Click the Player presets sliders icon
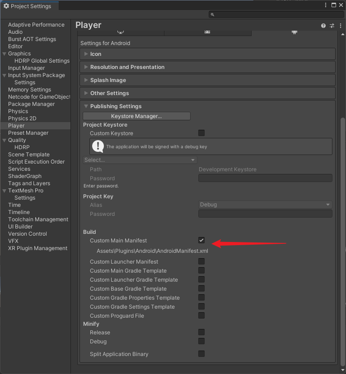The width and height of the screenshot is (346, 374). click(x=332, y=26)
